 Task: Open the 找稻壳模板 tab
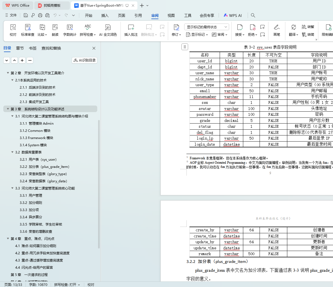(x=52, y=6)
